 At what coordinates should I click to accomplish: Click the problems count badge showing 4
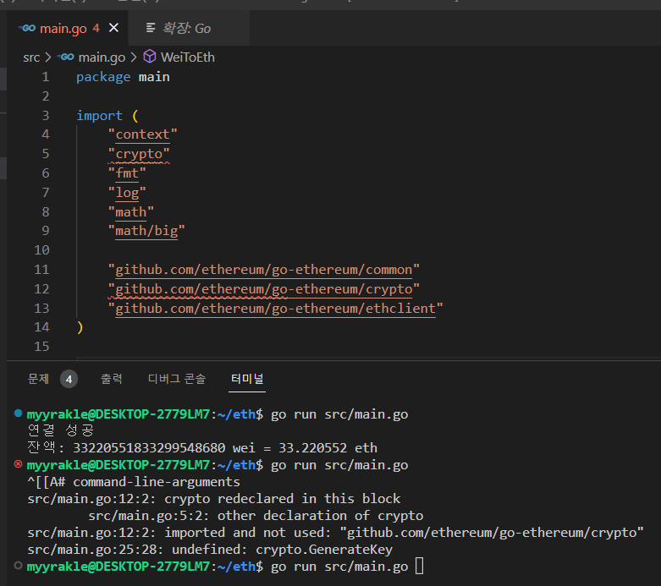69,379
